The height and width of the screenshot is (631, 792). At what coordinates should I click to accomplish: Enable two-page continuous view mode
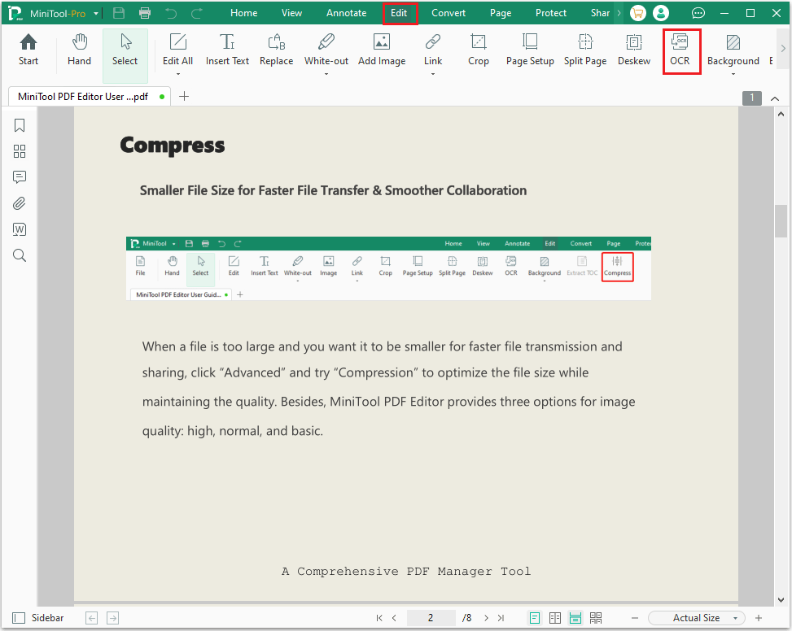click(596, 618)
